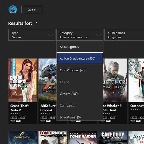Click the Gold badge under GTA V
The width and height of the screenshot is (144, 144).
coord(18,121)
